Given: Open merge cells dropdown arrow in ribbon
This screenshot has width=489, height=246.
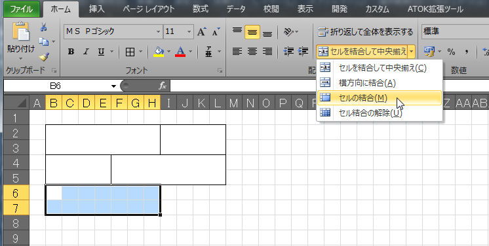Looking at the screenshot, I should click(x=412, y=52).
